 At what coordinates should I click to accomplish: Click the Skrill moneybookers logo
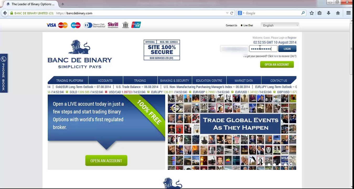(113, 25)
